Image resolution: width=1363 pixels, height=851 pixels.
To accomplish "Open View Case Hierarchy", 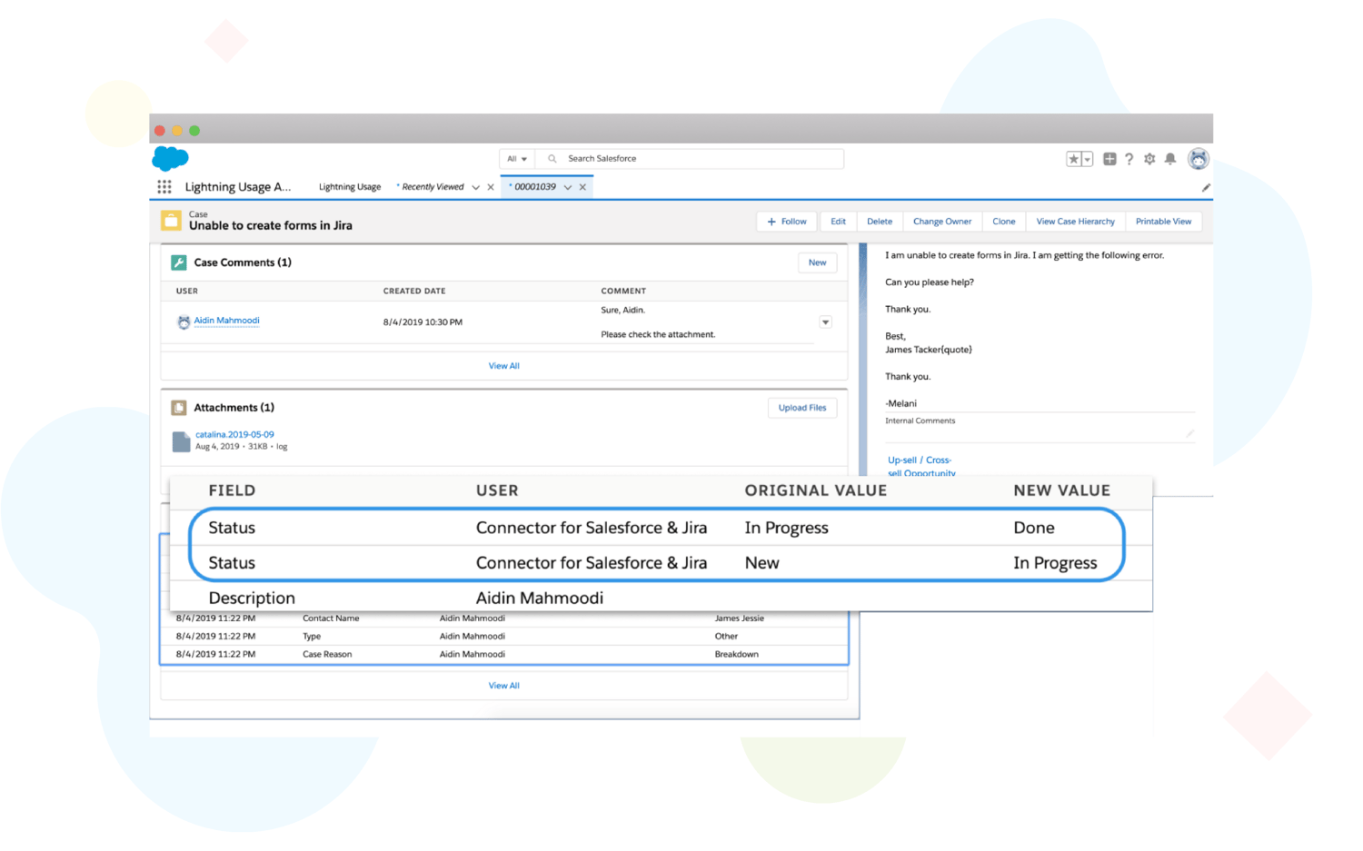I will coord(1075,222).
